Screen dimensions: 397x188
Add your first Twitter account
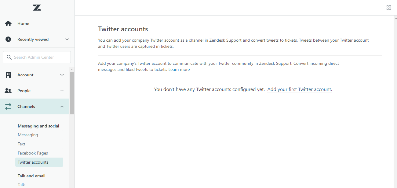pos(299,89)
